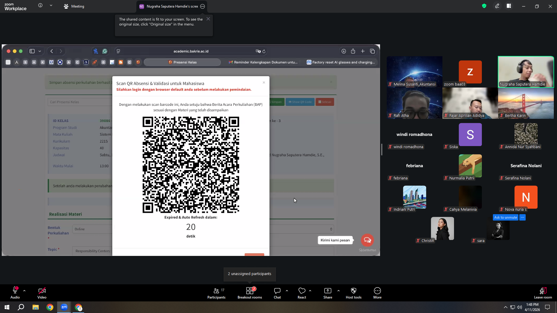Toggle the Safari sidebar button
Viewport: 557px width, 313px height.
[32, 51]
